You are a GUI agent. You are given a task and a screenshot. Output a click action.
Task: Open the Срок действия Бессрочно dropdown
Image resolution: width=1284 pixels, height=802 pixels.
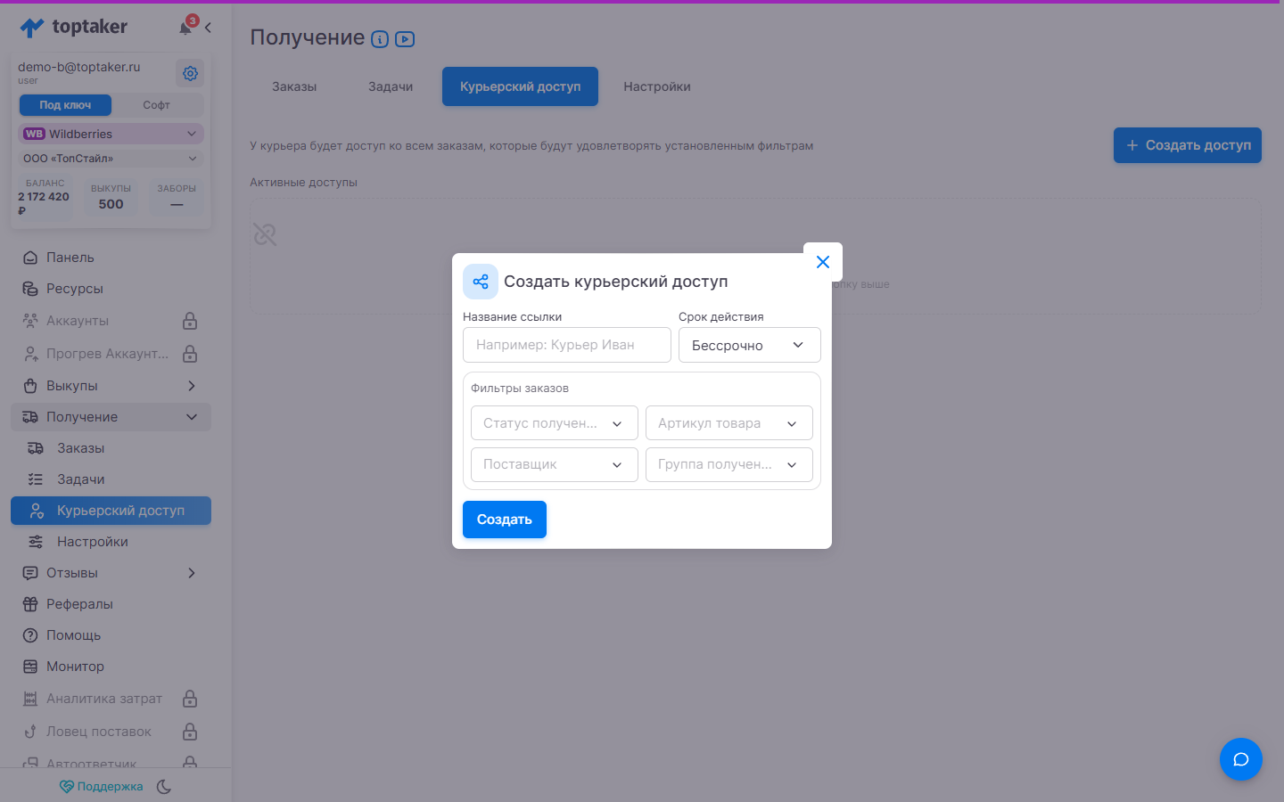coord(750,345)
